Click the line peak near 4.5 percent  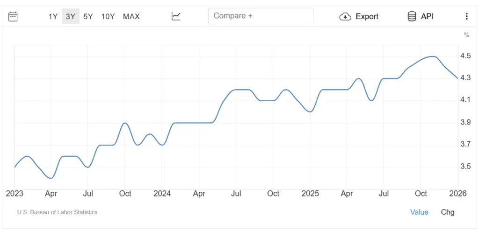433,56
